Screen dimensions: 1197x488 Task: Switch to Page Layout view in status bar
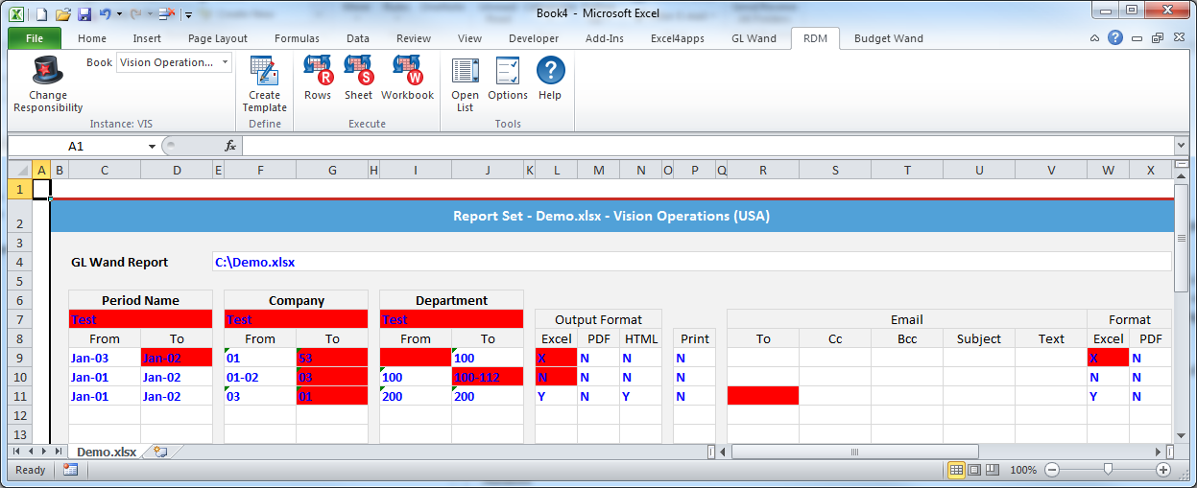[974, 470]
